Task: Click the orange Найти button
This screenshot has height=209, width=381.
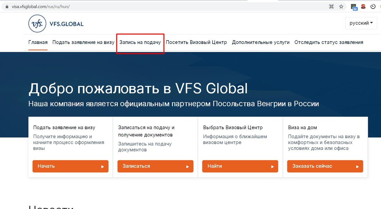Action: point(240,166)
